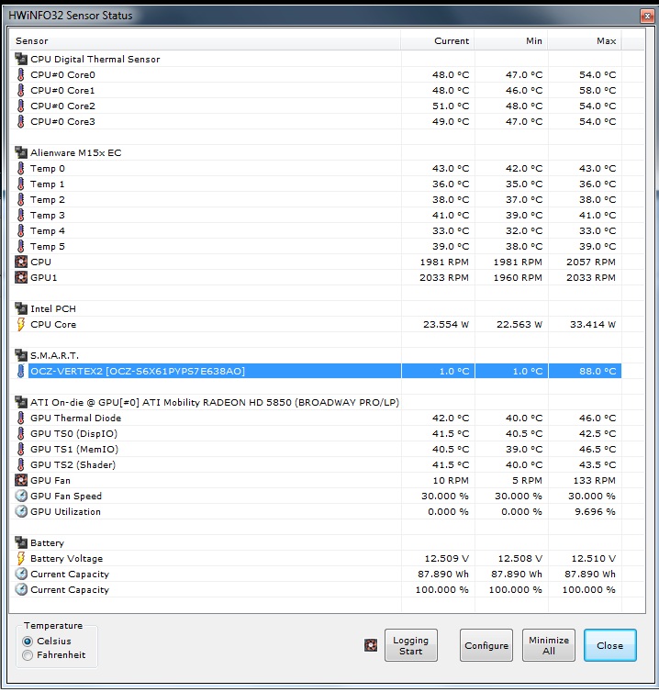Click fan icon left of Logging Start
659x692 pixels.
[371, 645]
